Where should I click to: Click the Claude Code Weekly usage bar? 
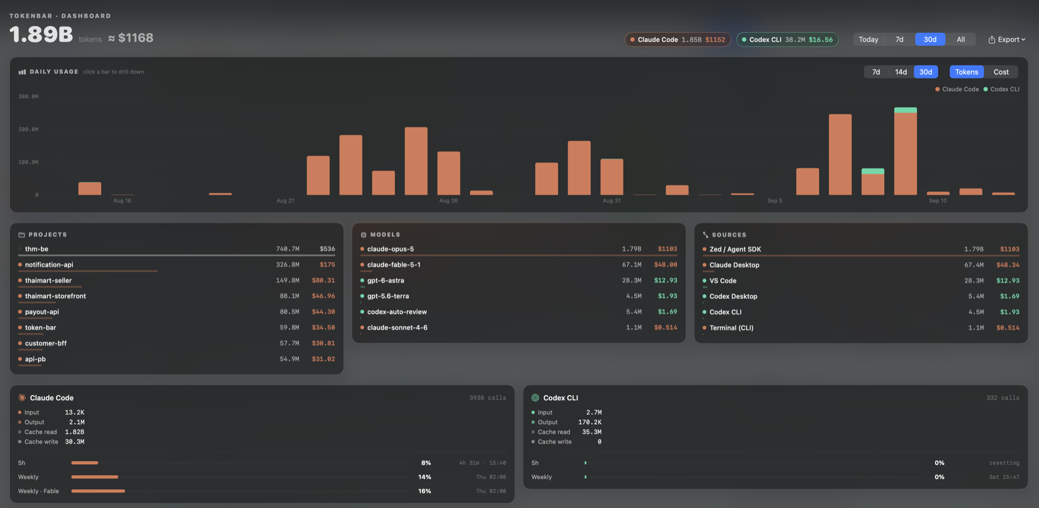(240, 477)
